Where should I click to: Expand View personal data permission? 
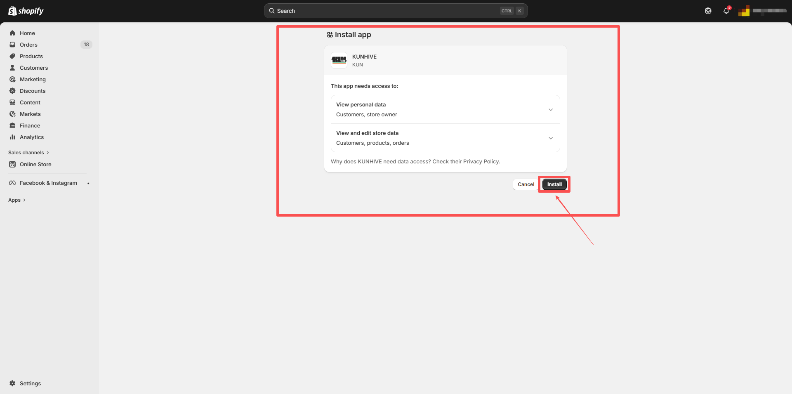[x=550, y=110]
